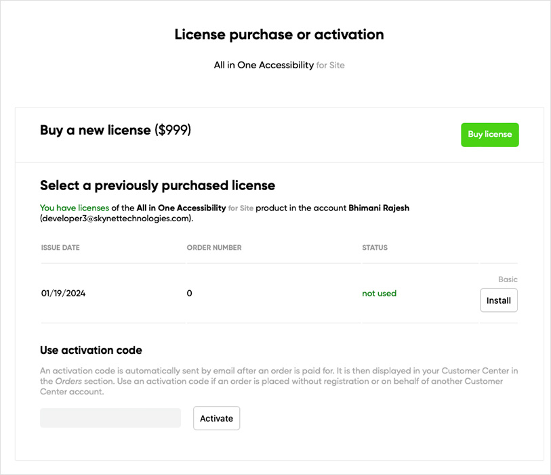The image size is (551, 475).
Task: Open the 'You have licenses' link
Action: click(x=75, y=208)
